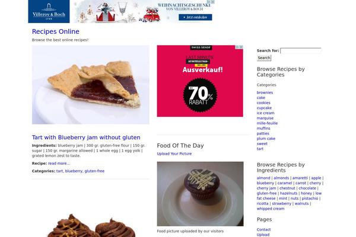Click the Upload Your Picture link
Viewport: 356px width, 237px height.
click(x=174, y=154)
